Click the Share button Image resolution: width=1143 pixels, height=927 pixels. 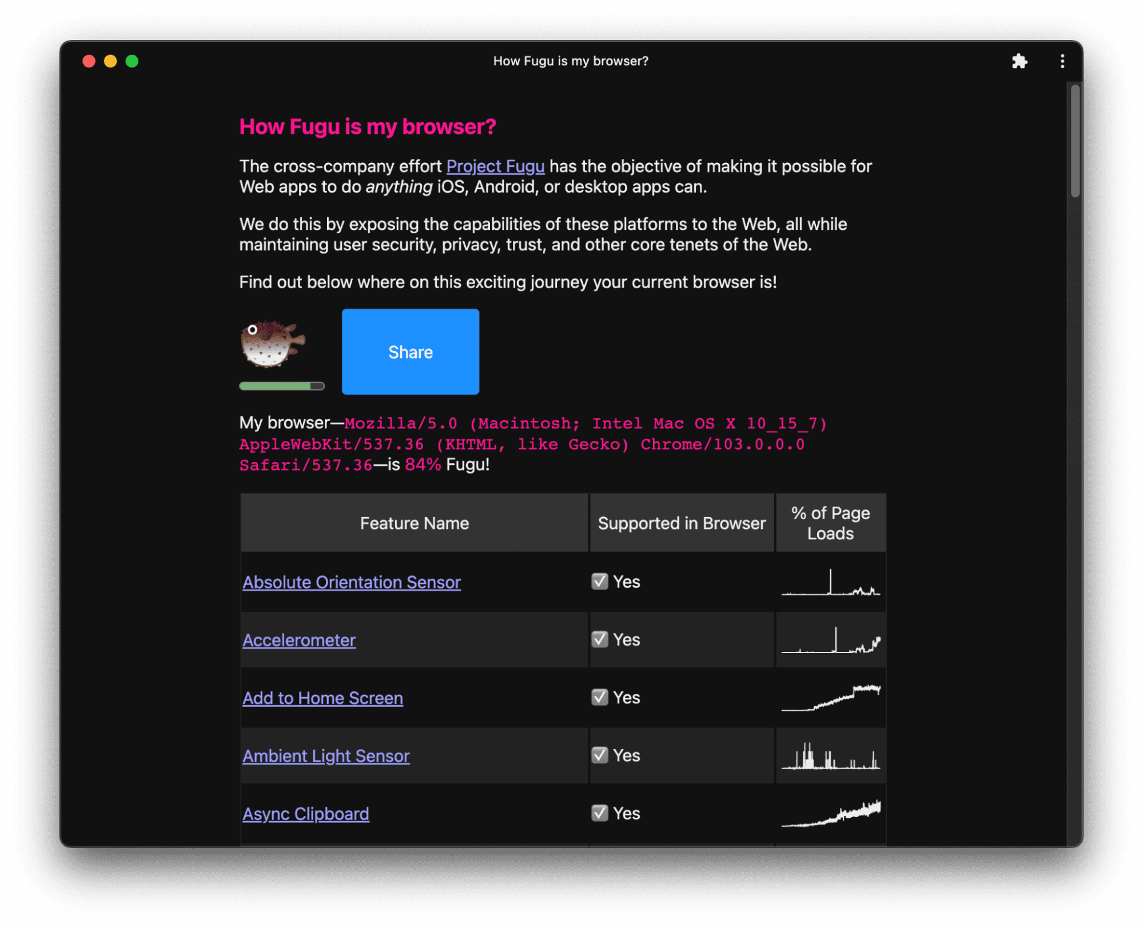tap(411, 352)
